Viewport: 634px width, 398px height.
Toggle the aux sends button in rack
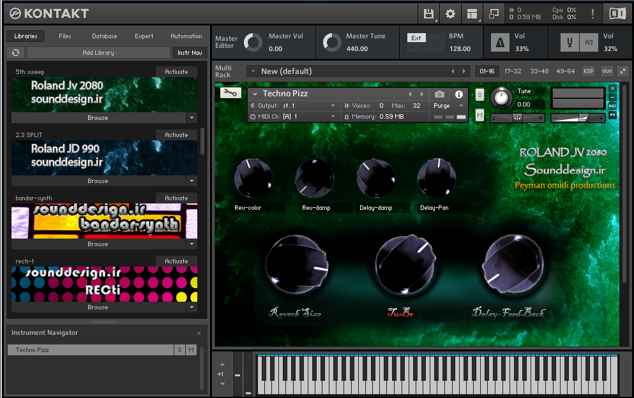(x=607, y=71)
